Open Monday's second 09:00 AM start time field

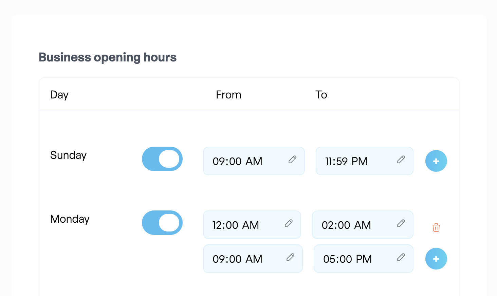[x=253, y=259]
